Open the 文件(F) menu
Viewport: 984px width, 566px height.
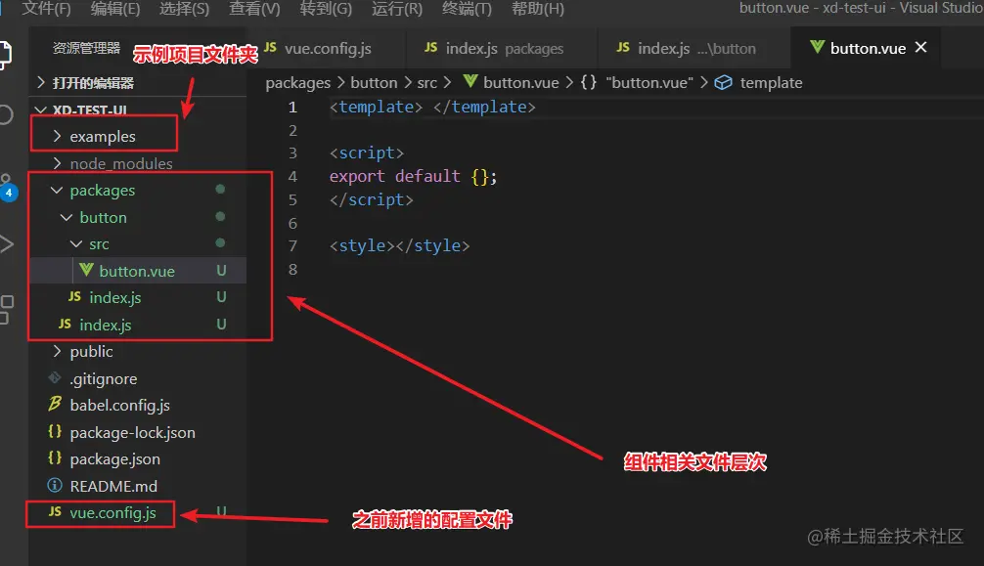[x=46, y=9]
